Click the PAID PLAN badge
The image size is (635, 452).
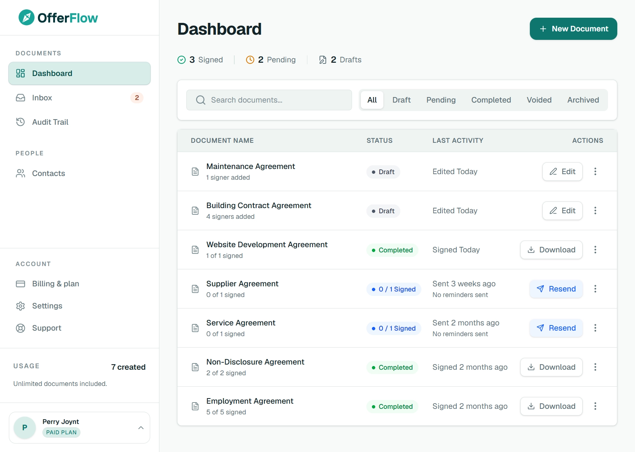[61, 432]
